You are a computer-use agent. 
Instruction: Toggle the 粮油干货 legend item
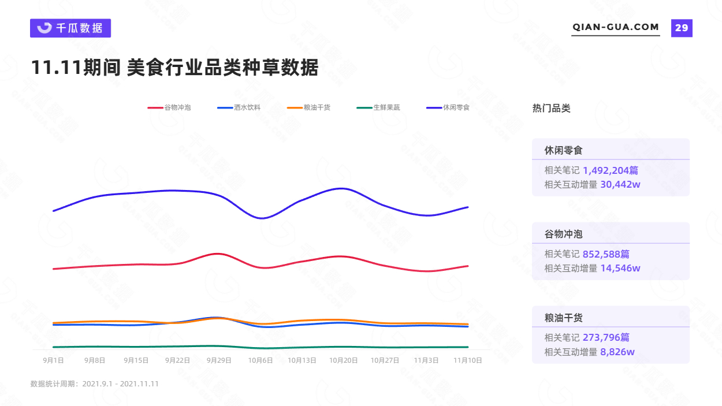pos(309,107)
